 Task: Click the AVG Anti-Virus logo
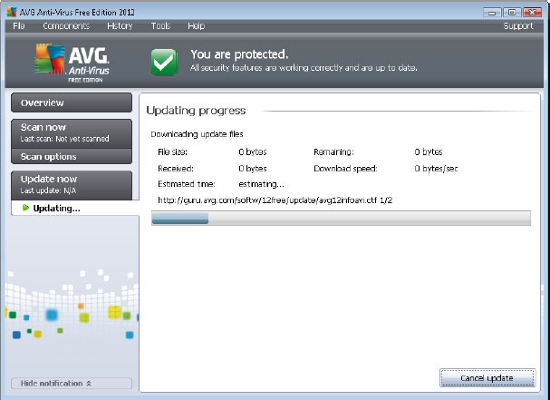pos(72,63)
